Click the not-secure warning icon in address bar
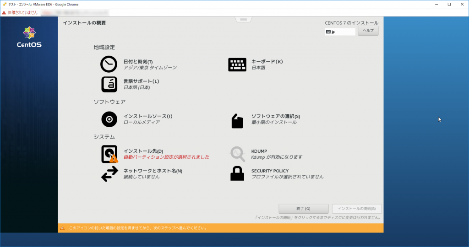 pos(4,12)
